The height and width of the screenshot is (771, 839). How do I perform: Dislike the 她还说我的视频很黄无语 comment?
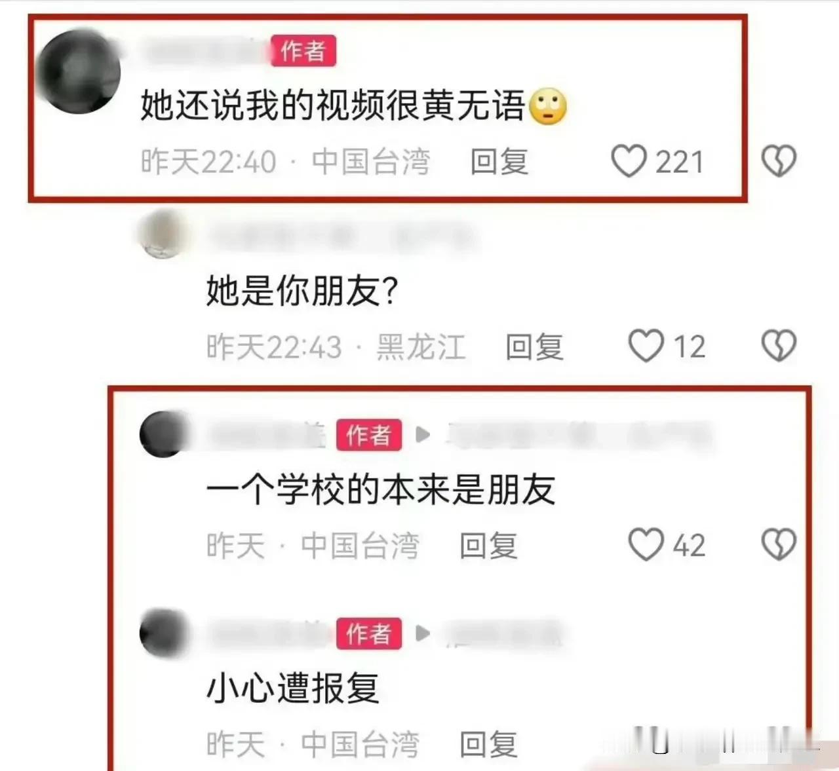(x=779, y=161)
